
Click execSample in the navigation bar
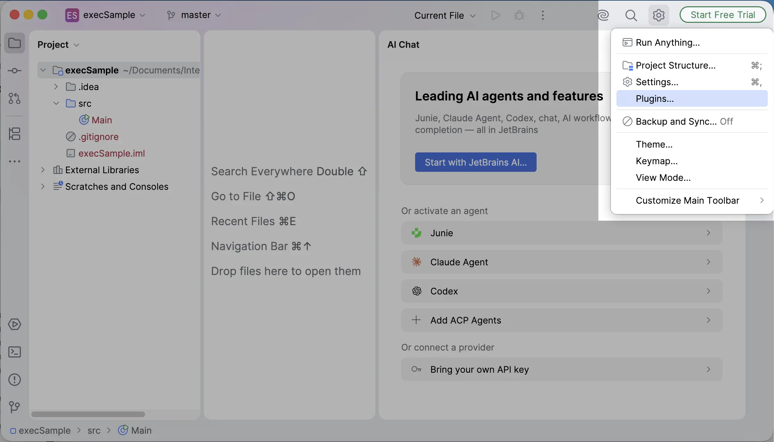click(x=44, y=431)
